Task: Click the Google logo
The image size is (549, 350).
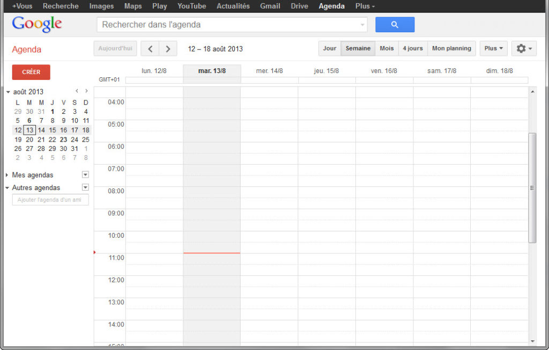Action: pyautogui.click(x=37, y=24)
